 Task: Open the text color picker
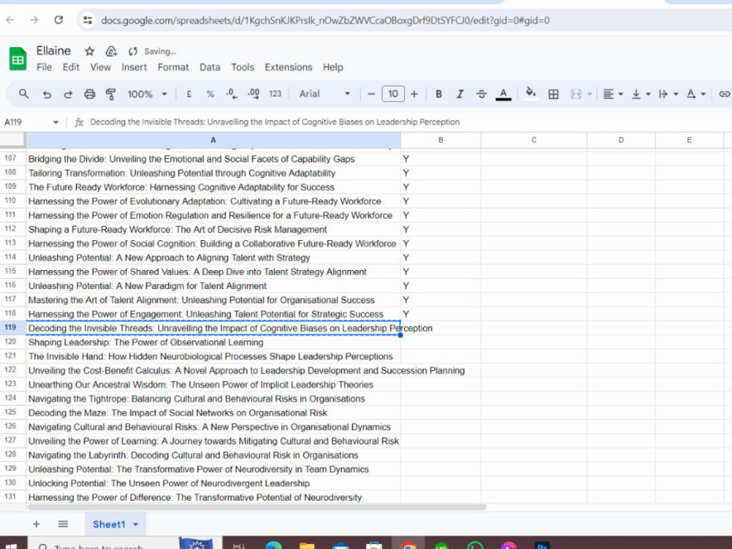coord(503,94)
